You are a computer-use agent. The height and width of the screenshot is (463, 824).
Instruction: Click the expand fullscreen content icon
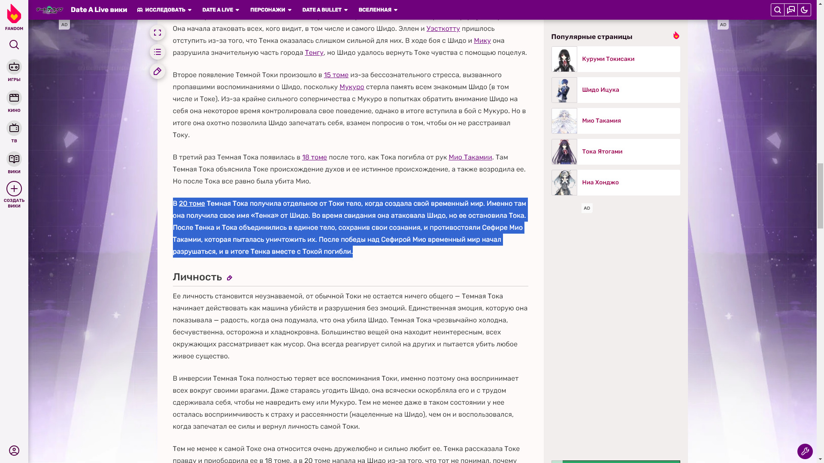click(x=158, y=33)
